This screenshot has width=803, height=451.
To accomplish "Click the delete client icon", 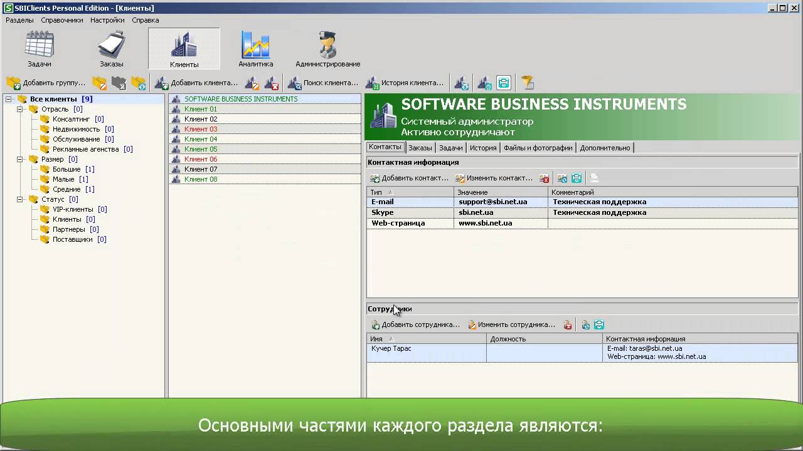I will coord(271,83).
